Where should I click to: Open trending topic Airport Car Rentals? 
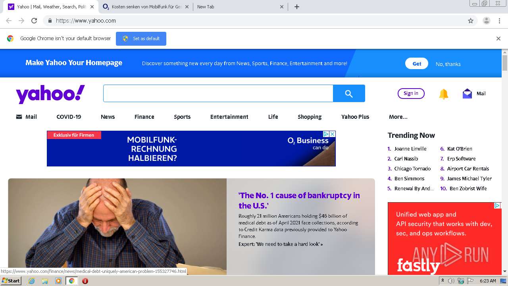(468, 168)
